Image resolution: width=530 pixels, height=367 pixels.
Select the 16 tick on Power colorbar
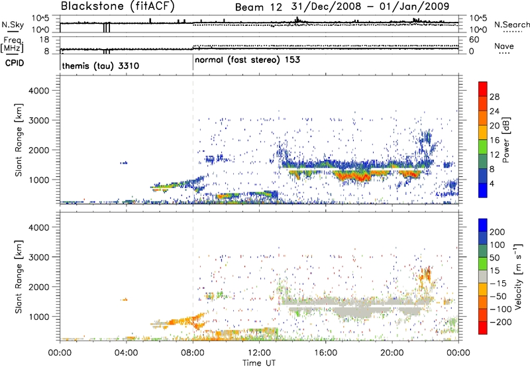click(x=494, y=140)
